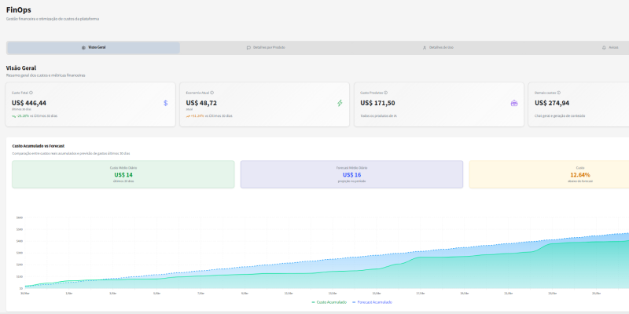Click the dollar sign icon in Custo Total card
The width and height of the screenshot is (629, 314).
pyautogui.click(x=166, y=104)
